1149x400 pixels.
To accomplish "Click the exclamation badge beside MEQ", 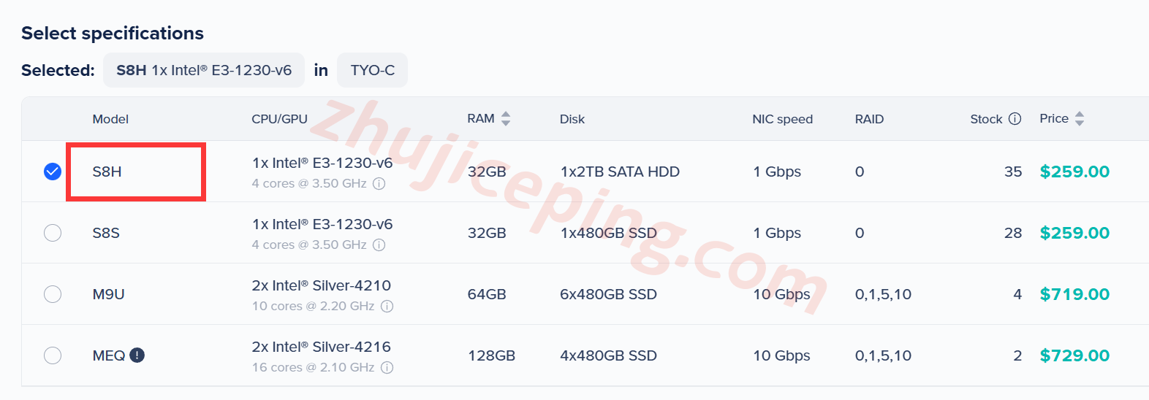I will coord(137,355).
